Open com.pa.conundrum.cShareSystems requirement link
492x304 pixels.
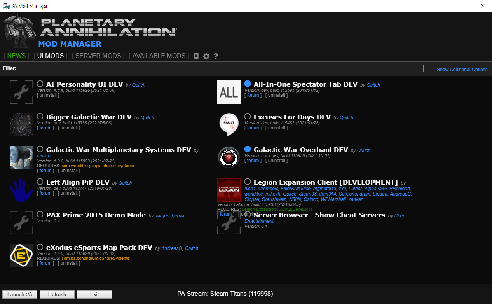coord(95,258)
